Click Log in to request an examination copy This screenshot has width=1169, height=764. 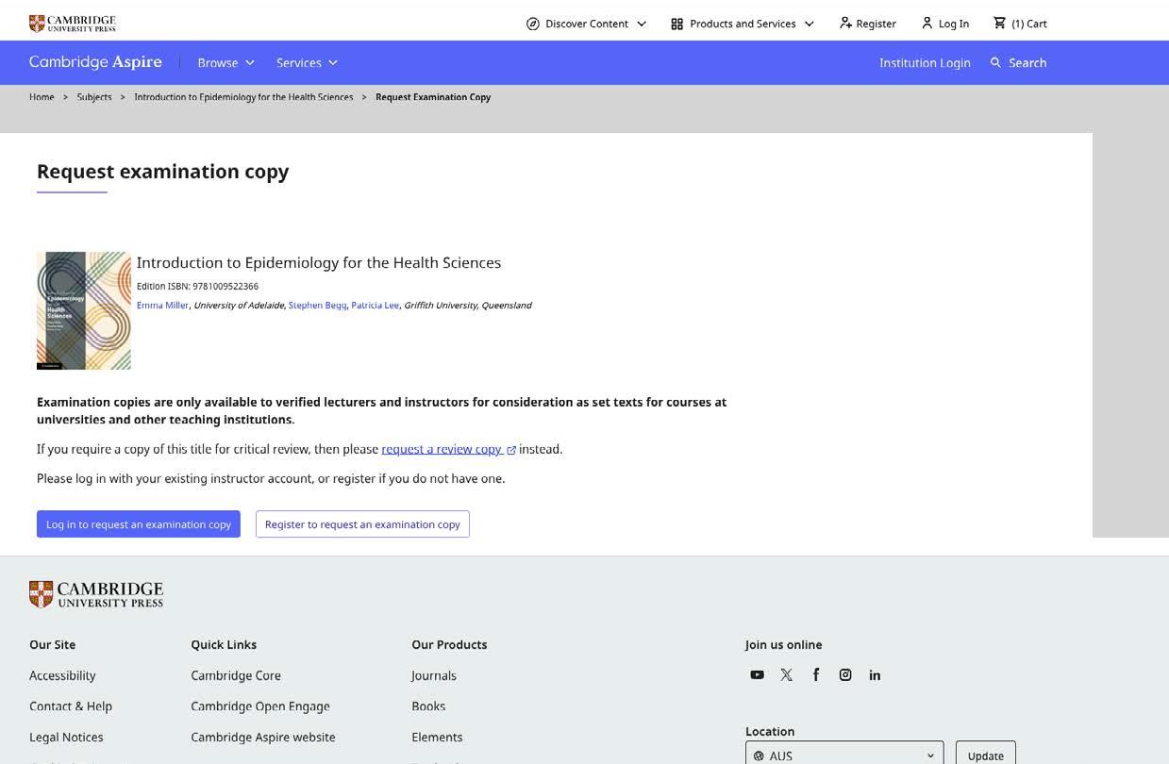139,524
